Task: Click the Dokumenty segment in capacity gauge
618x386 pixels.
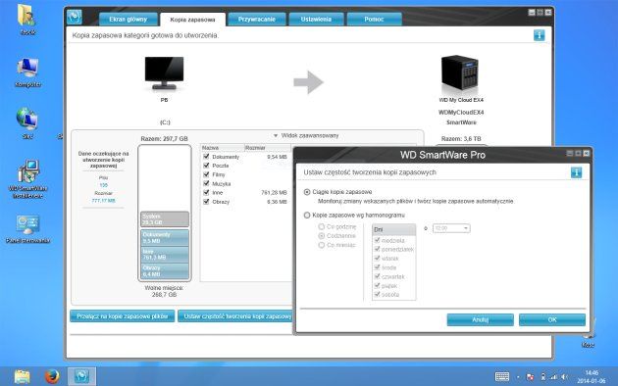Action: tap(165, 238)
